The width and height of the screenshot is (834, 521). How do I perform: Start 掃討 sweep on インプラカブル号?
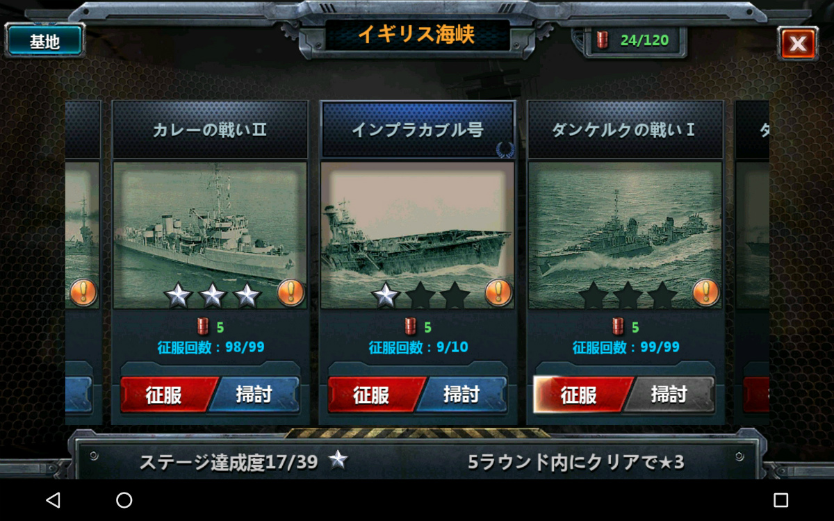point(463,395)
